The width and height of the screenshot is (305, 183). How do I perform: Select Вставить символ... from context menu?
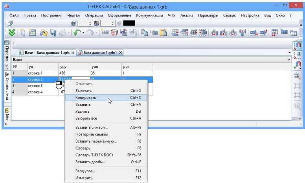point(91,128)
